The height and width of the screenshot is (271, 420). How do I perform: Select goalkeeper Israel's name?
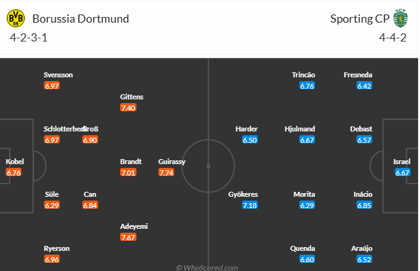point(402,162)
